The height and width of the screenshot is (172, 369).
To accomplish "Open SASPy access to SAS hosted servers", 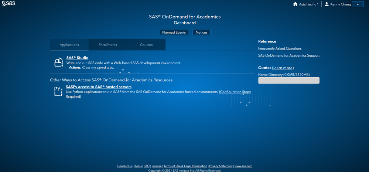I will (99, 87).
